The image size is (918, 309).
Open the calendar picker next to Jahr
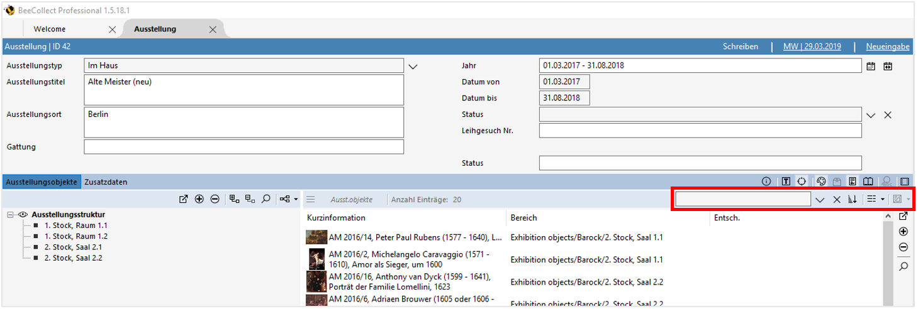tap(871, 66)
